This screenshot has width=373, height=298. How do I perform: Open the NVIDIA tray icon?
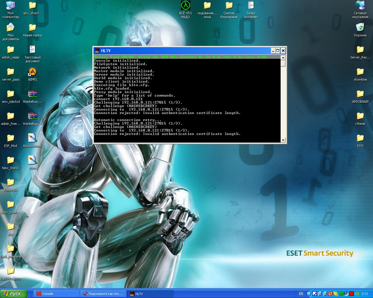coord(357,294)
